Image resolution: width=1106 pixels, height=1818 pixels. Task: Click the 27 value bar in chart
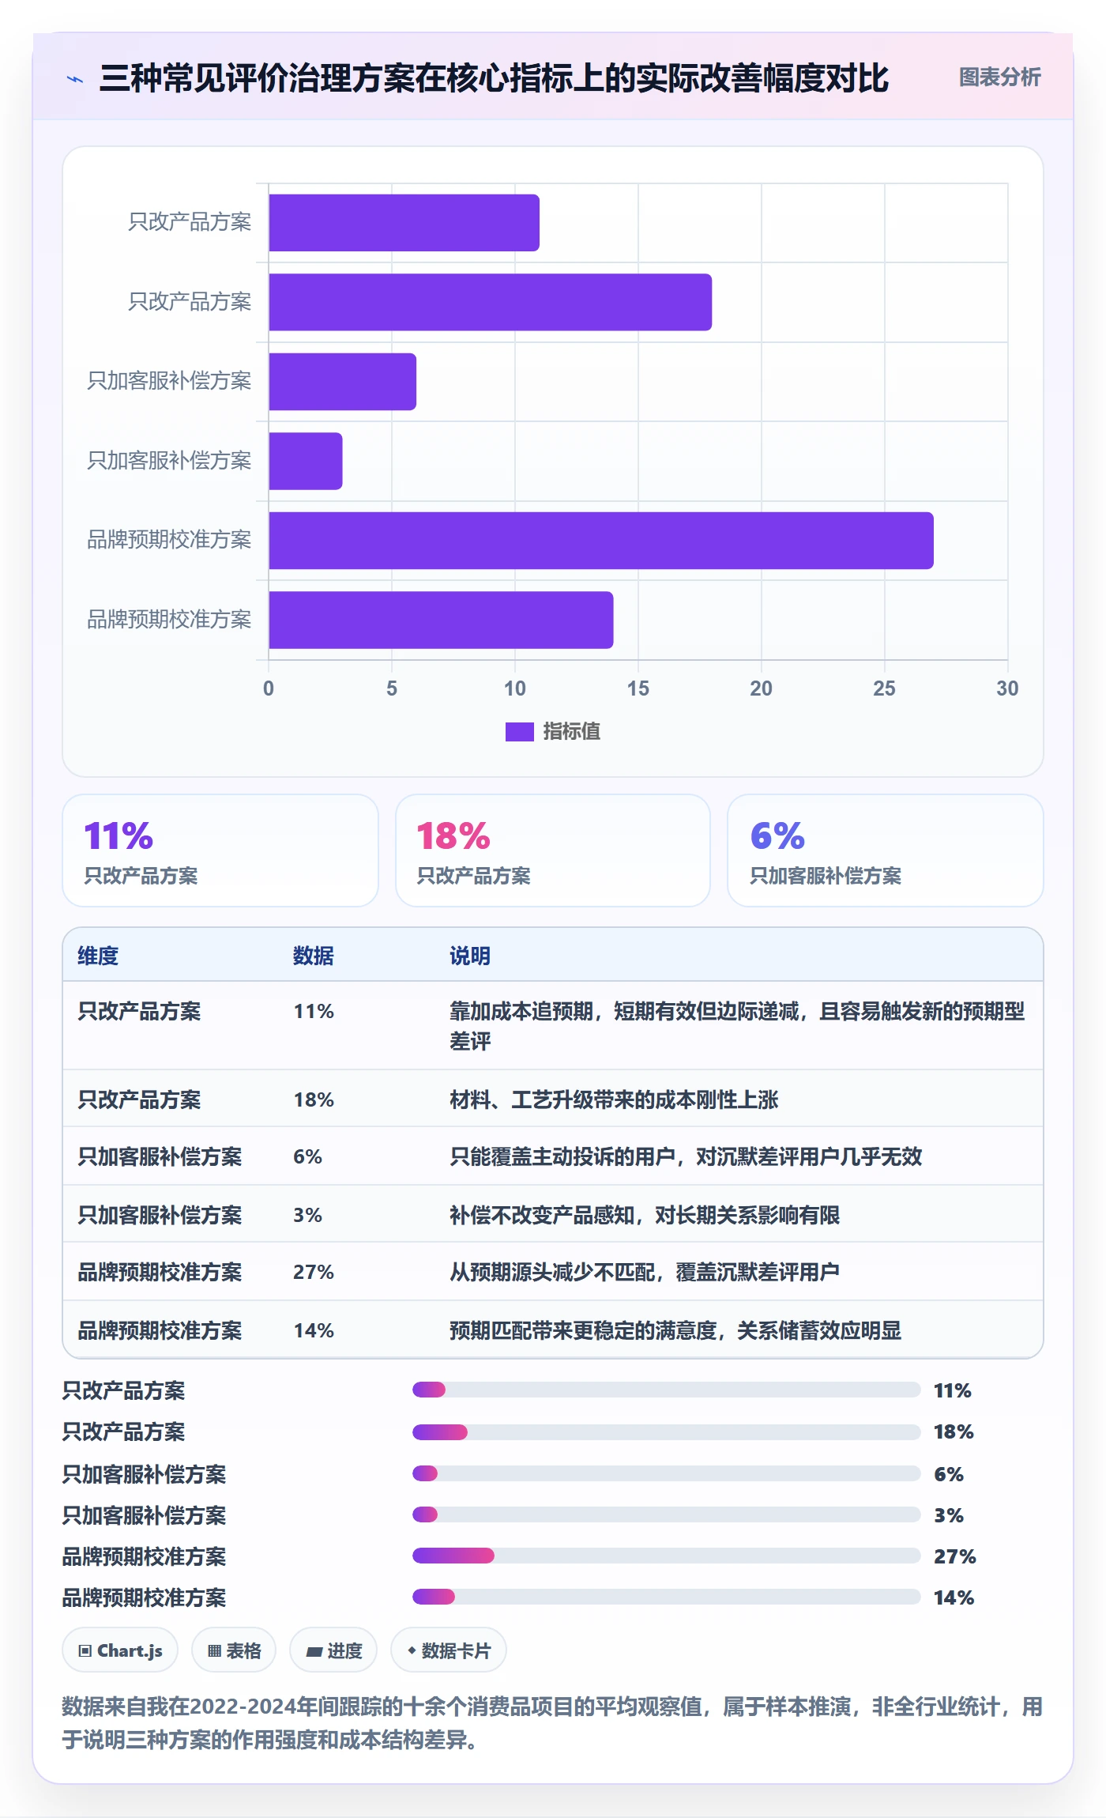pos(600,541)
